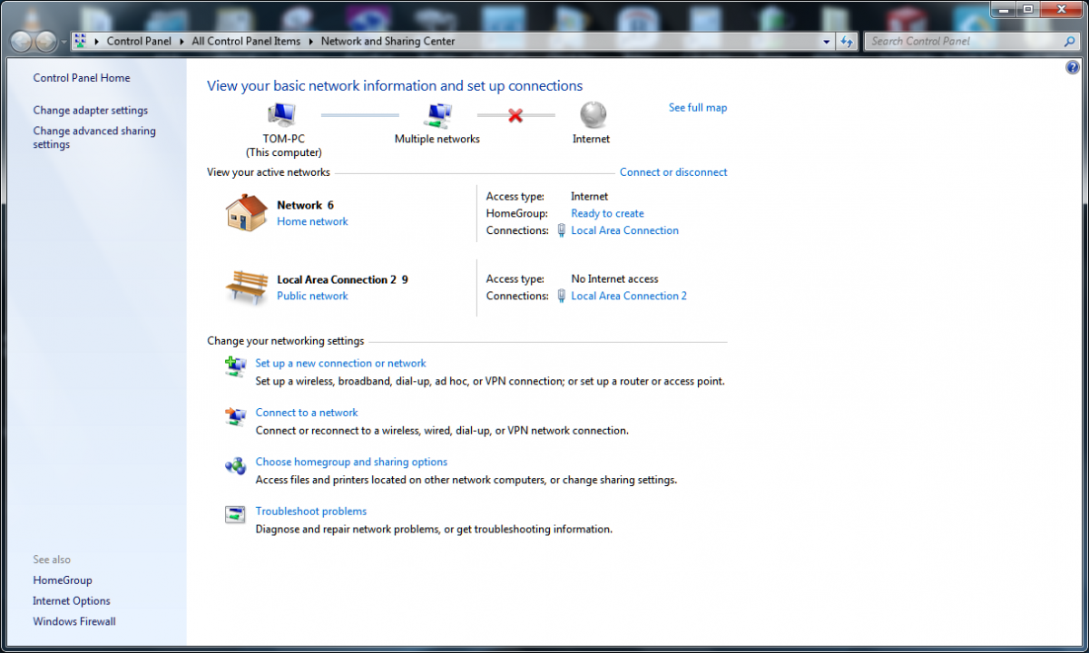
Task: Open Windows Firewall under See also
Action: pos(74,621)
